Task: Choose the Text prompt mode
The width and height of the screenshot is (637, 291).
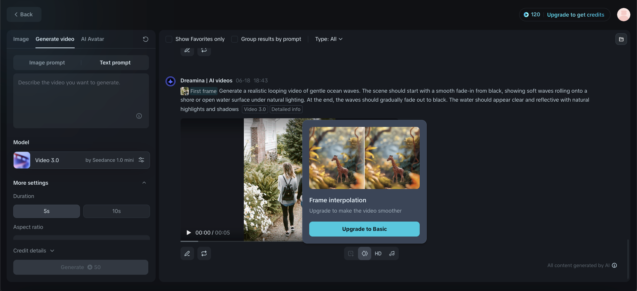Action: (x=115, y=63)
